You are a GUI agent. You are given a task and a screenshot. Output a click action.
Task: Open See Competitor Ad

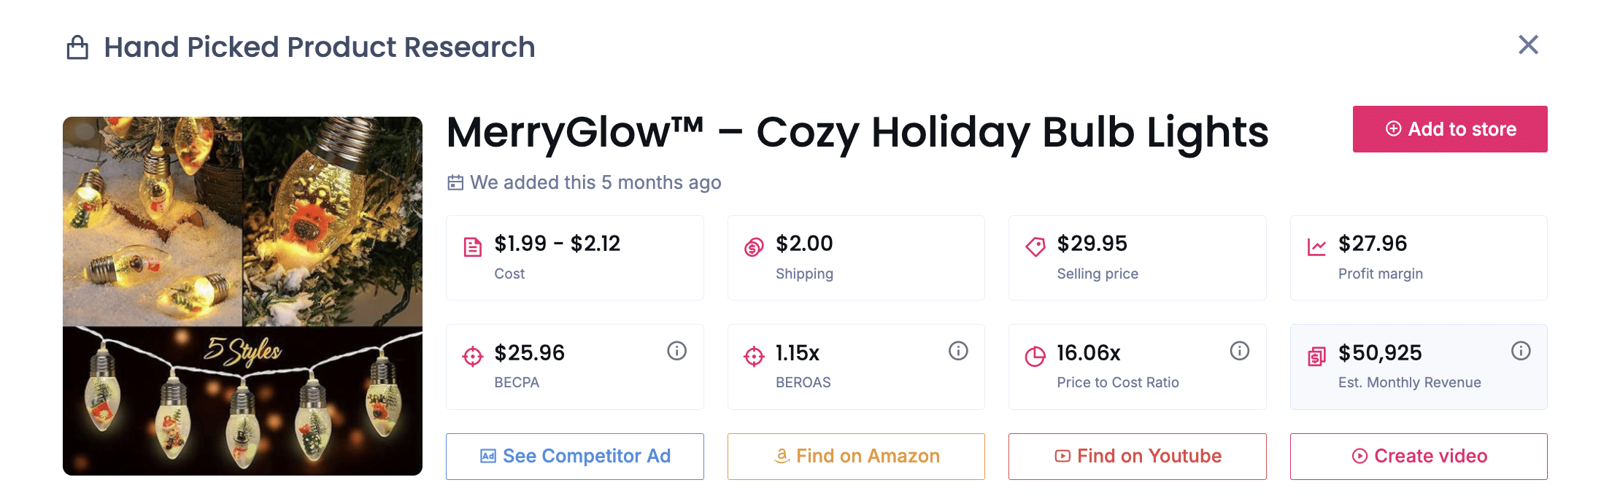[x=575, y=456]
